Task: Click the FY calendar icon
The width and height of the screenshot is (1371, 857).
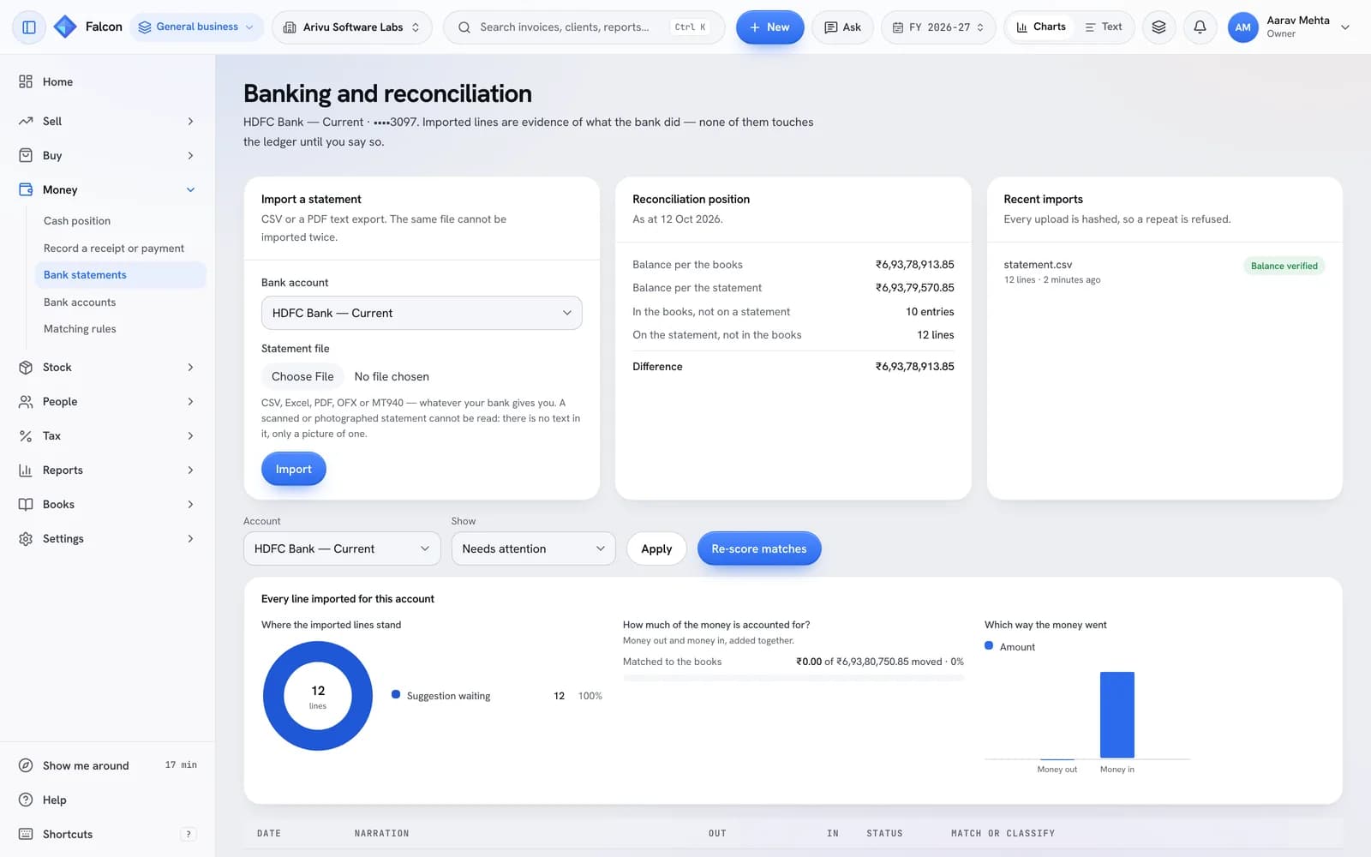Action: pyautogui.click(x=898, y=27)
